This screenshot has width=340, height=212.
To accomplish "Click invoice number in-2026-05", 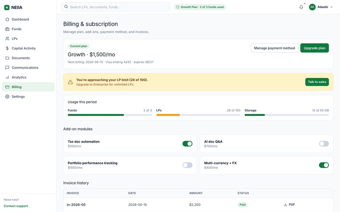I will coord(76,205).
